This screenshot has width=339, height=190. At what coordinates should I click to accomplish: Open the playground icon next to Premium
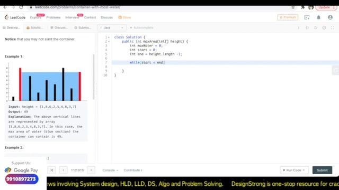click(307, 17)
